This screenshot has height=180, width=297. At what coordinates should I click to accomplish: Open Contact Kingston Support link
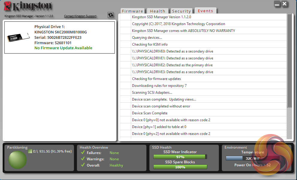tap(80, 16)
